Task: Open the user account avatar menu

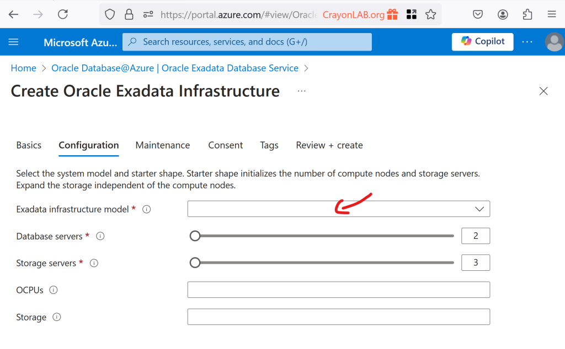Action: point(553,42)
